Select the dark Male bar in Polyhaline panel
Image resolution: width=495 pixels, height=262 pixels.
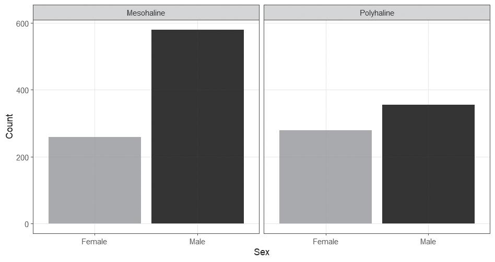(x=428, y=164)
